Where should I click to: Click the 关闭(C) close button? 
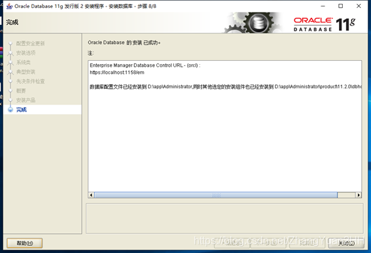[346, 243]
